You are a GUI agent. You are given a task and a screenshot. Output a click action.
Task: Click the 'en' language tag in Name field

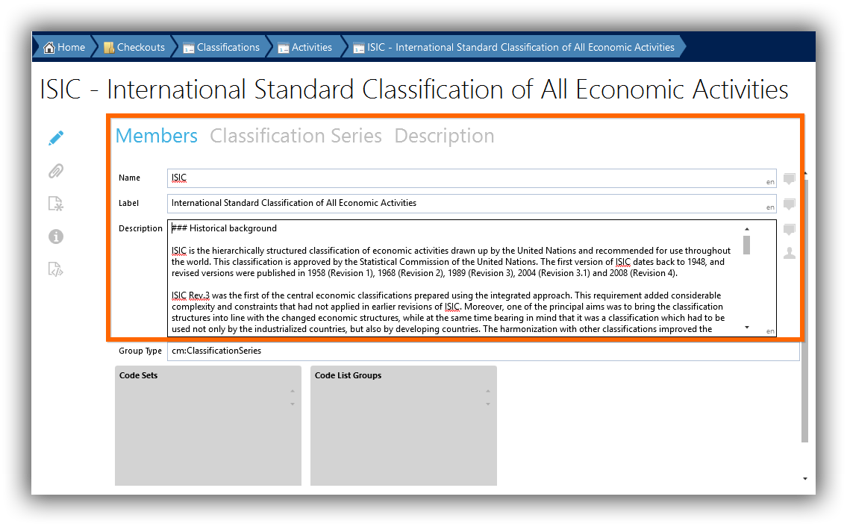tap(770, 182)
